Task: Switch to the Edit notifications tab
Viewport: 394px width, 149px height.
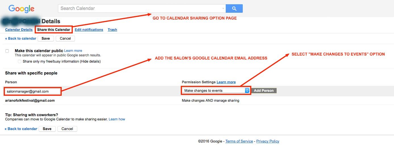Action: click(89, 30)
